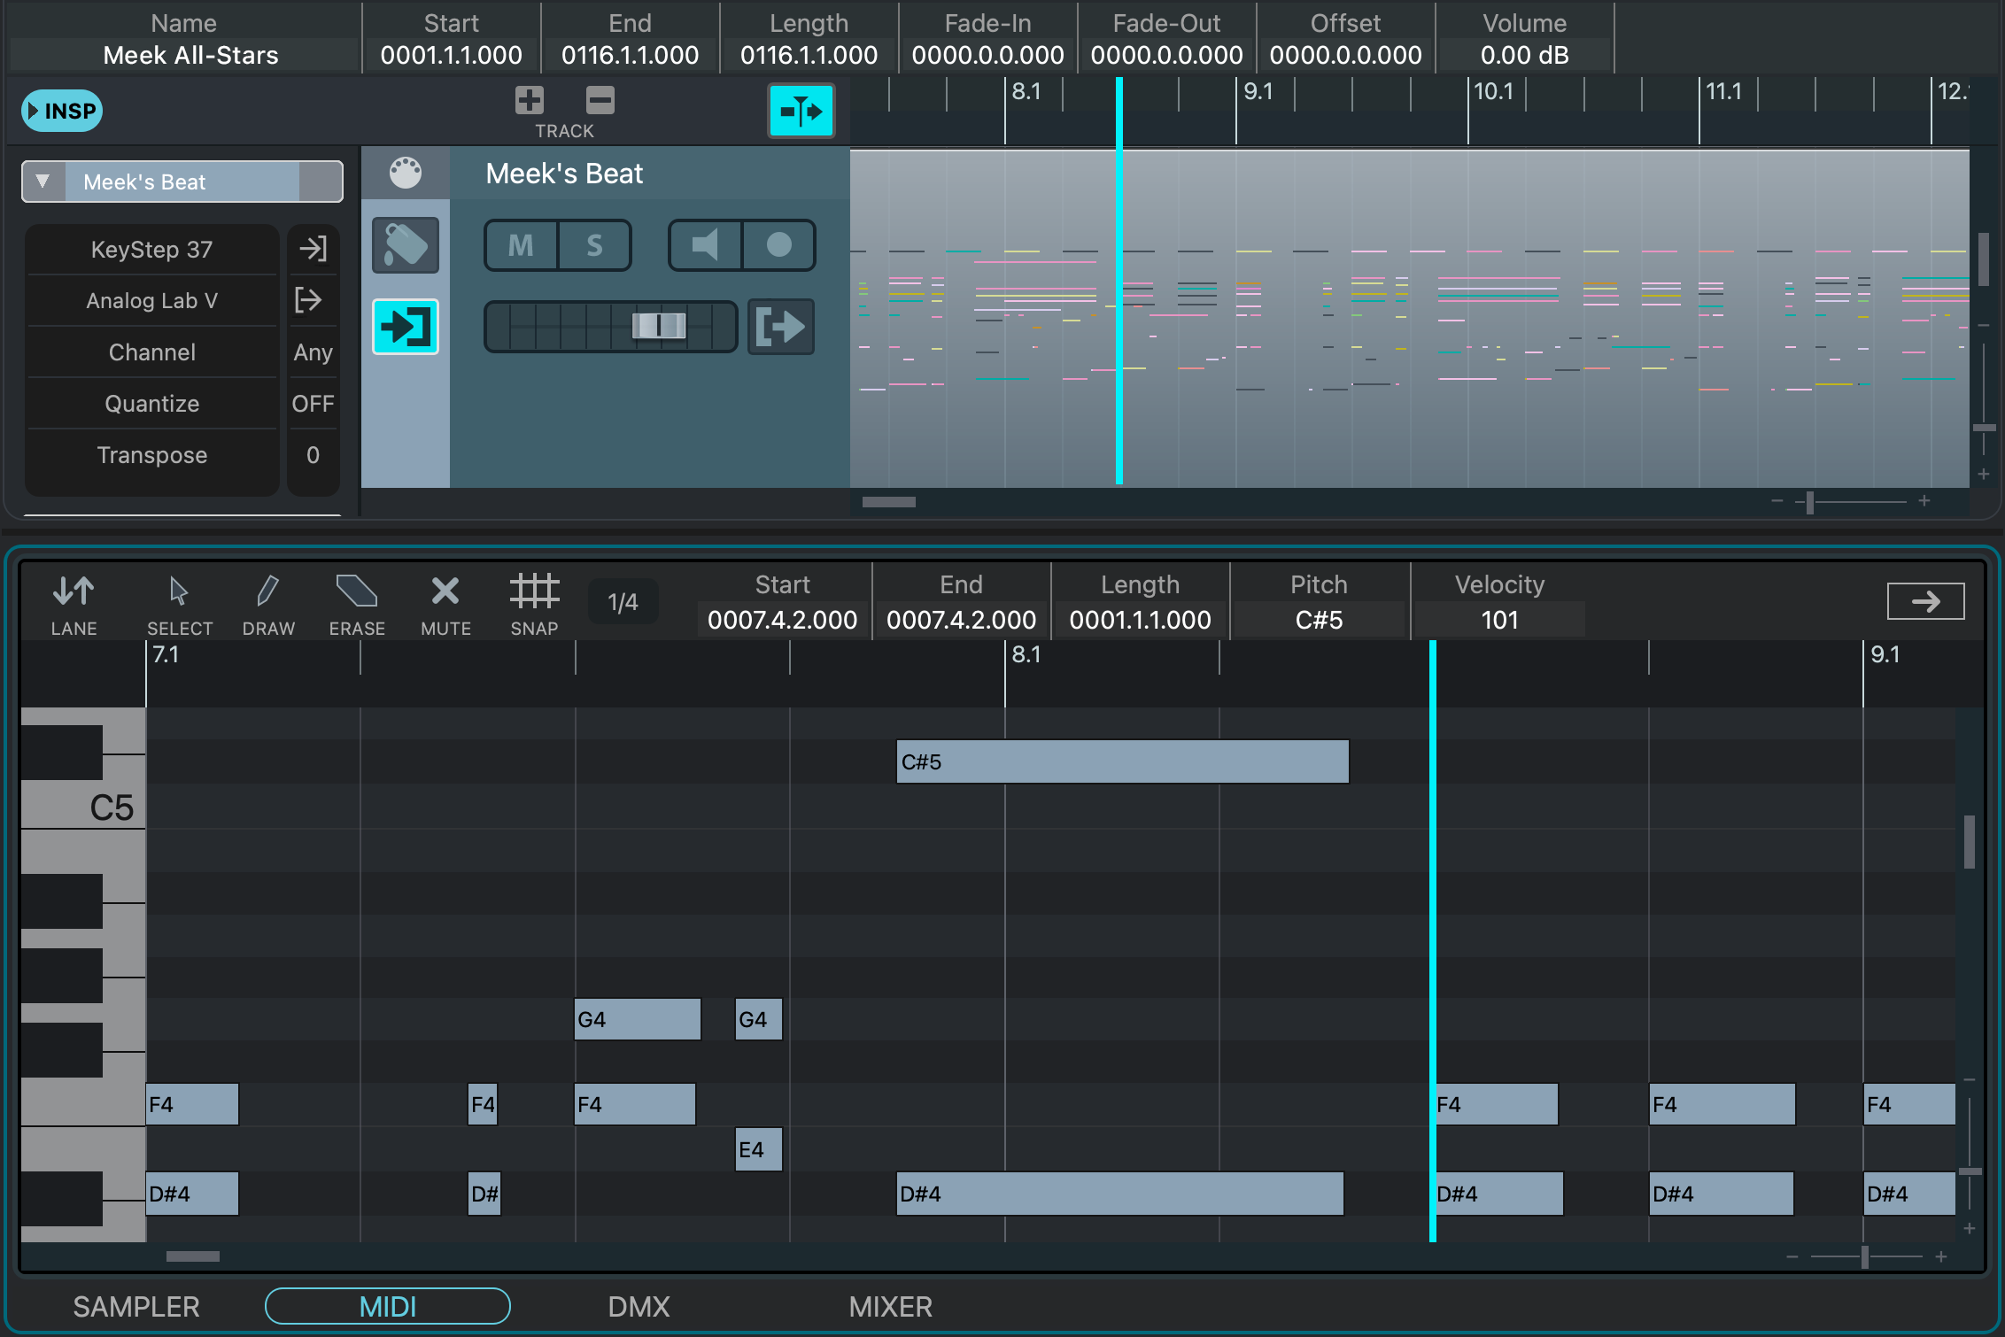The width and height of the screenshot is (2005, 1337).
Task: Adjust the track volume fader
Action: pyautogui.click(x=658, y=326)
